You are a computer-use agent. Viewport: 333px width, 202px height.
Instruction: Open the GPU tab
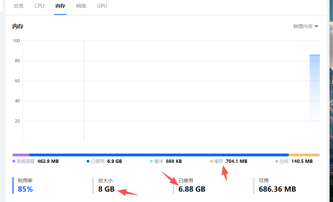click(102, 6)
